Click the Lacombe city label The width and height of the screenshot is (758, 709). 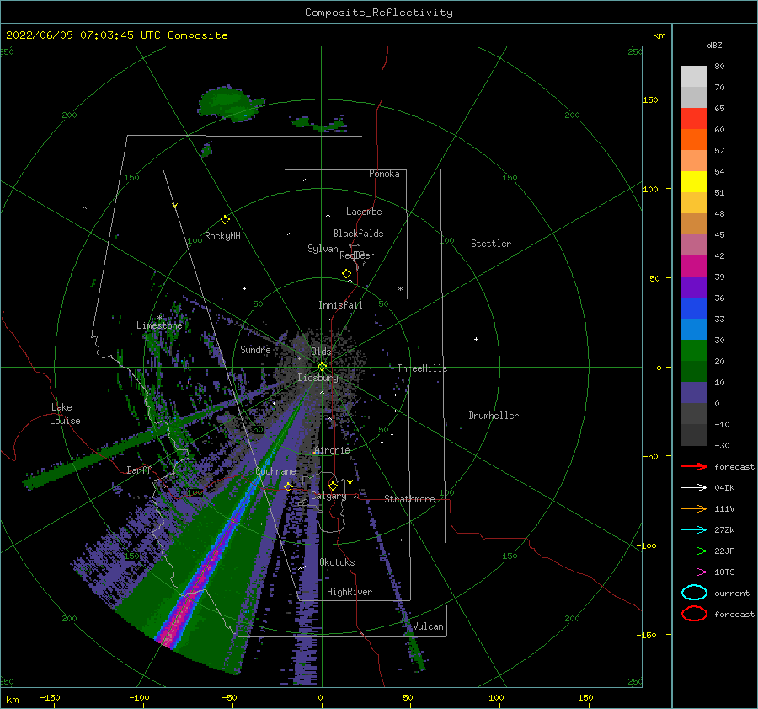[364, 212]
